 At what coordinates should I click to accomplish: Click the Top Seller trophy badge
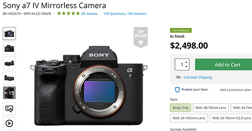141,37
